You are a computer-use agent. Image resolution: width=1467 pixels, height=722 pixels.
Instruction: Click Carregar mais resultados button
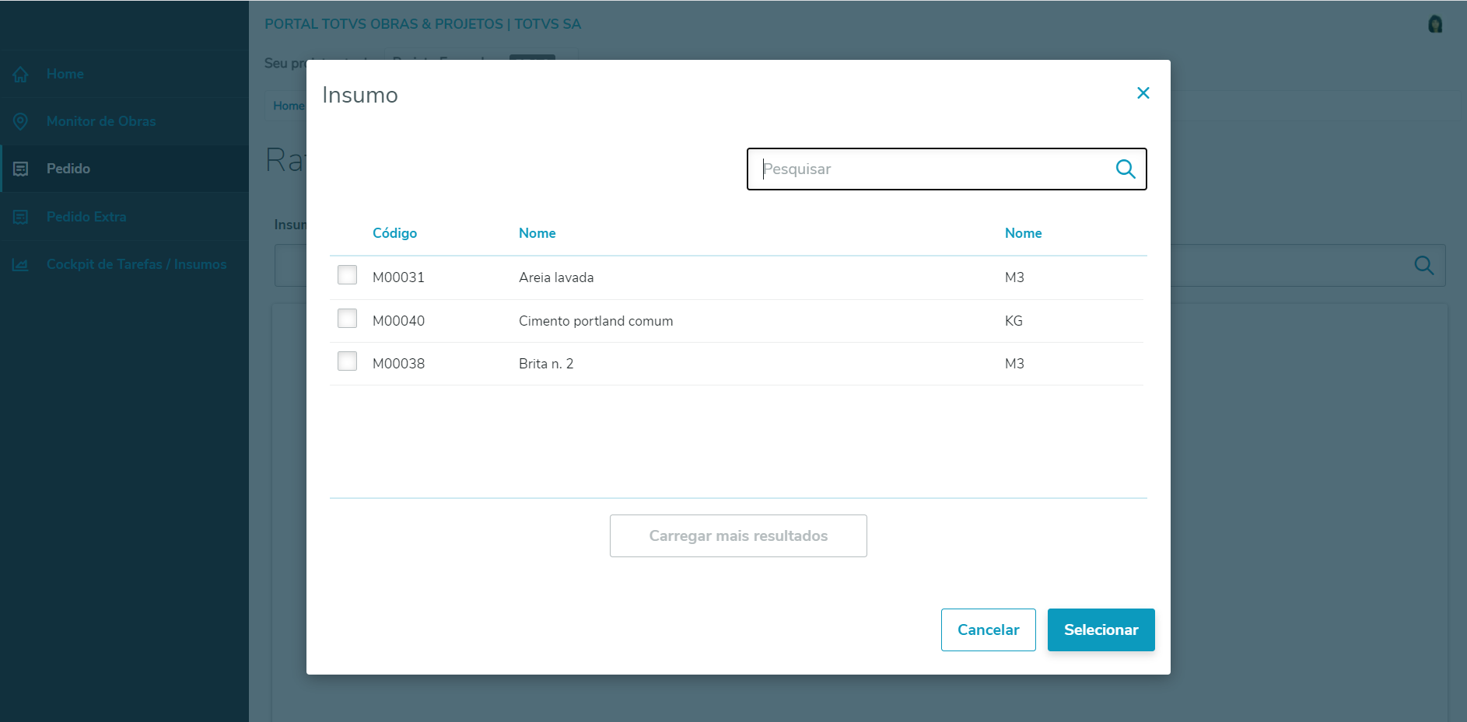coord(738,535)
